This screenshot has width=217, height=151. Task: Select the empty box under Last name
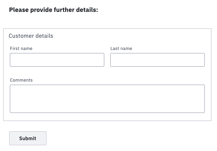tap(158, 60)
